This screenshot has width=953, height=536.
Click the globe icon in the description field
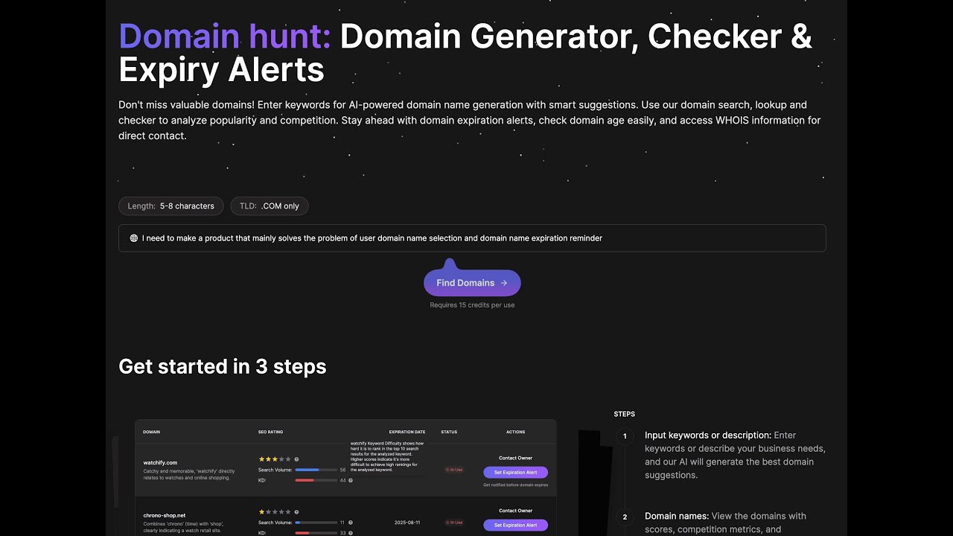(x=134, y=238)
